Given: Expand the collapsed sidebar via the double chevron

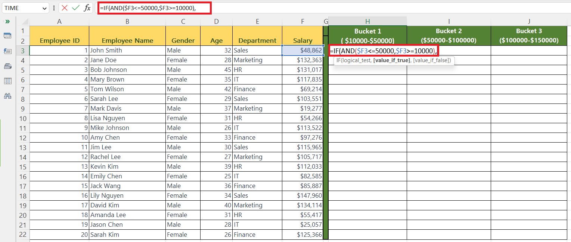Looking at the screenshot, I should tap(7, 22).
